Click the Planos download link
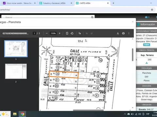This screenshot has width=157, height=117. pyautogui.click(x=147, y=81)
